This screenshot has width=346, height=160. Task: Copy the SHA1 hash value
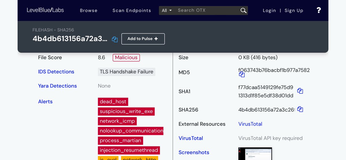click(300, 91)
